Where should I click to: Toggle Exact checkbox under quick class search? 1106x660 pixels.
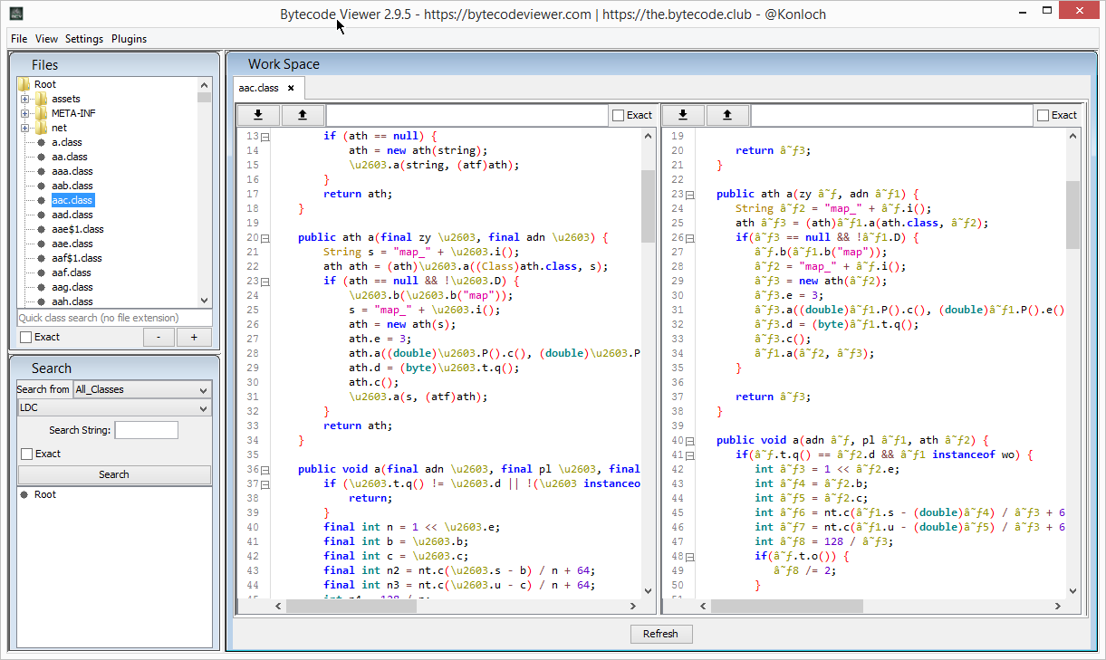26,337
